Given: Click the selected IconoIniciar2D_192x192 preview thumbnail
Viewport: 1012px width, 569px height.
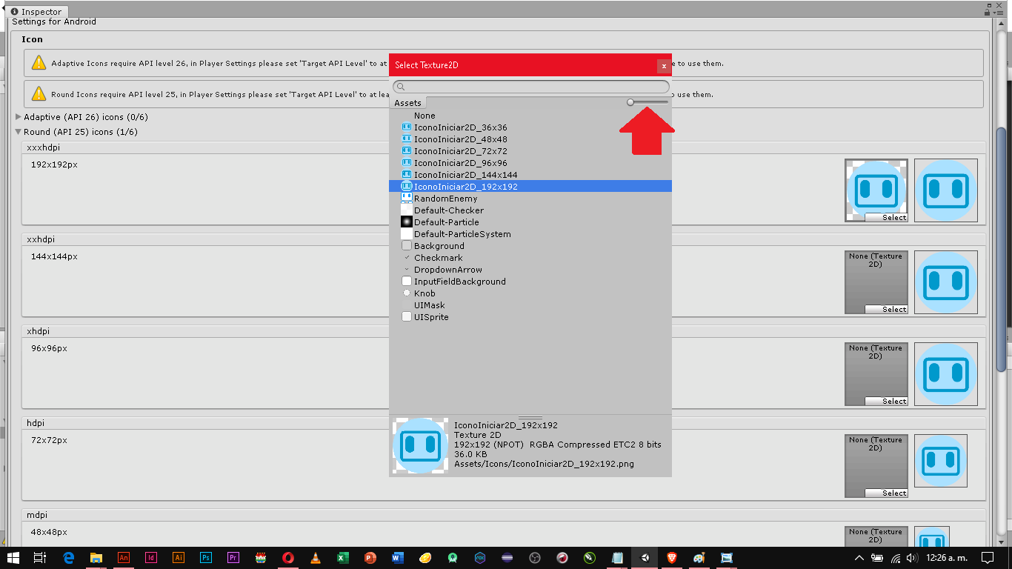Looking at the screenshot, I should coord(421,445).
